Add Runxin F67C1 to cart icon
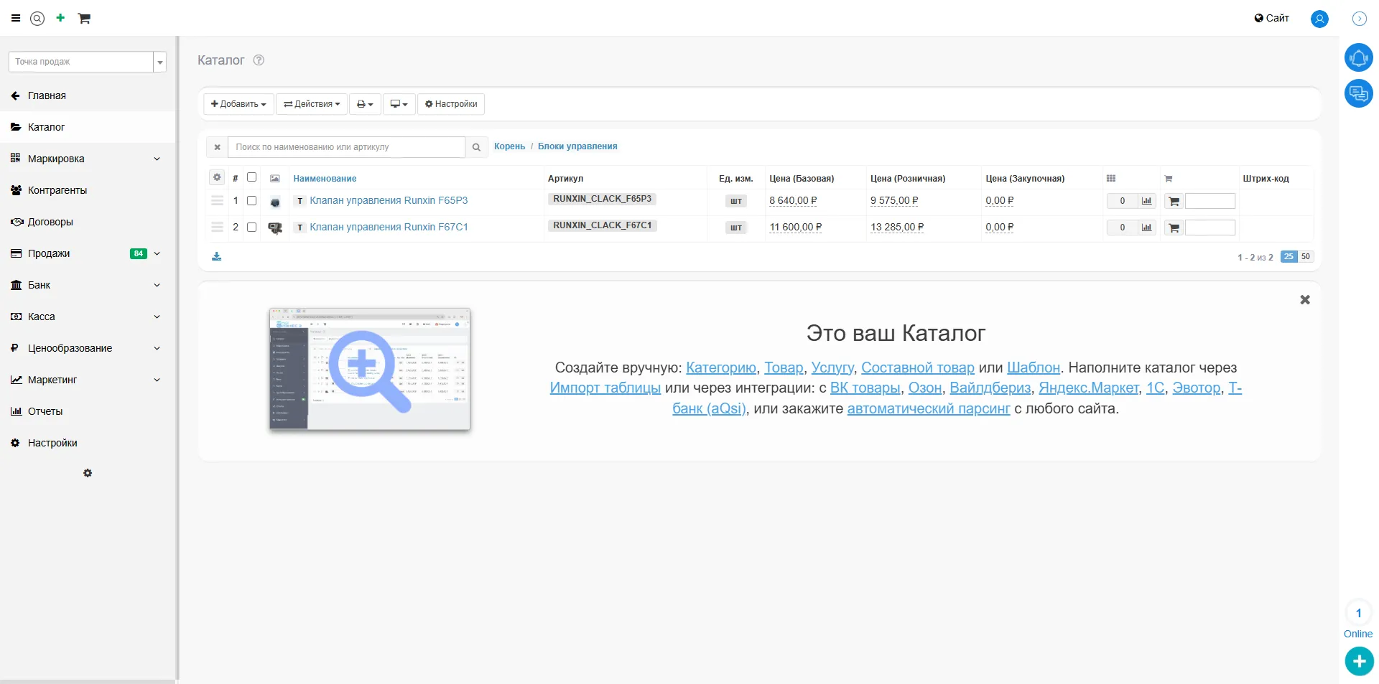Image resolution: width=1379 pixels, height=684 pixels. [x=1174, y=228]
